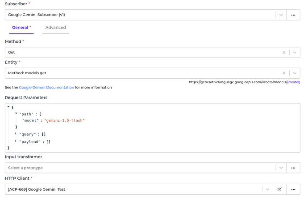Switch to the General tab
The image size is (308, 197).
[x=21, y=28]
